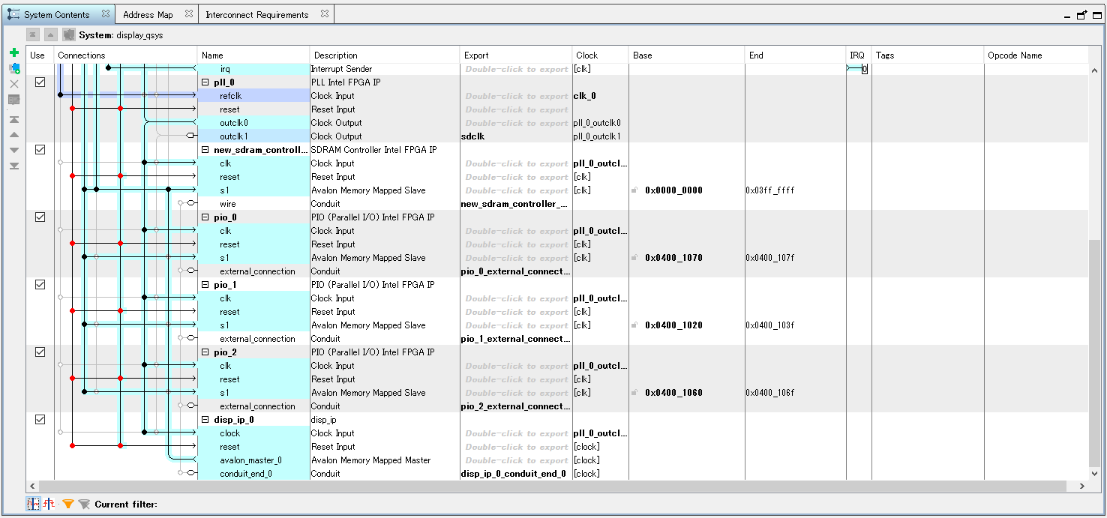This screenshot has height=518, width=1107.
Task: Select the Remove Component X icon
Action: click(x=13, y=83)
